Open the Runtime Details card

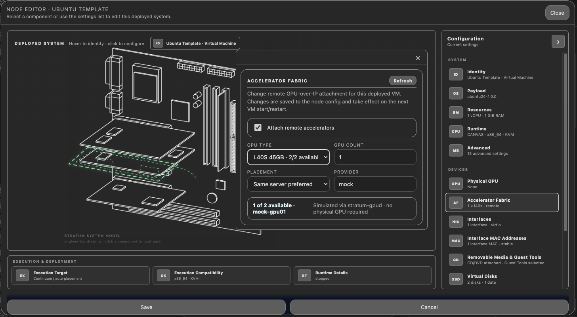363,275
